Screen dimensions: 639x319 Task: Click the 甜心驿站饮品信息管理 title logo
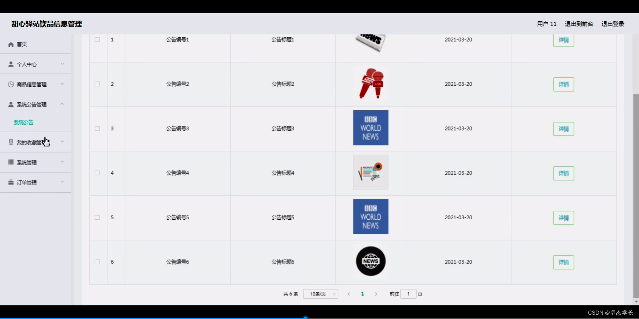coord(46,24)
